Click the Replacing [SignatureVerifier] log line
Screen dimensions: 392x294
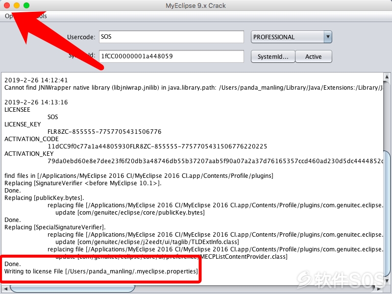(83, 183)
